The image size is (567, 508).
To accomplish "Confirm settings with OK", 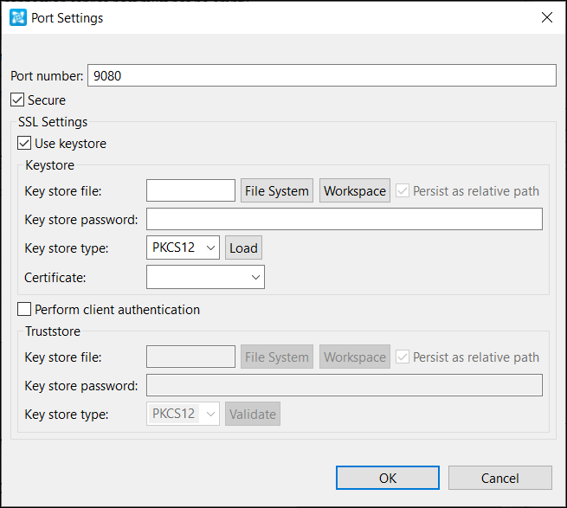I will tap(388, 478).
